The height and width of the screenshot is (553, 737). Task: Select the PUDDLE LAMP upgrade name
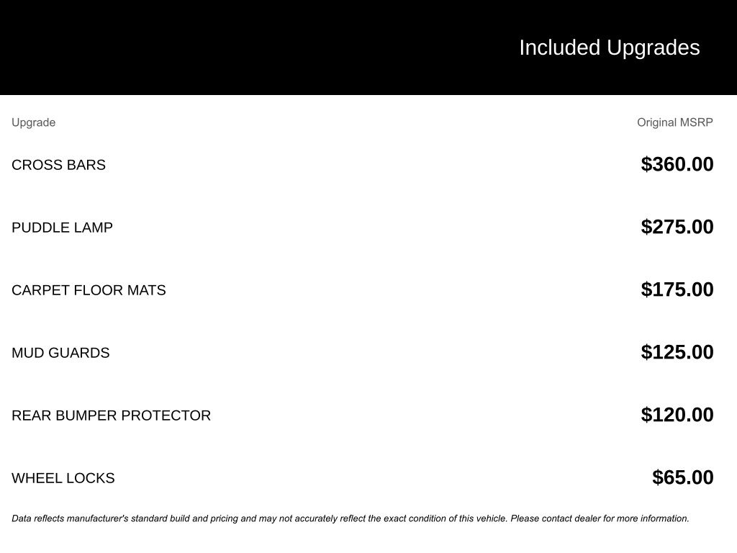pos(62,228)
